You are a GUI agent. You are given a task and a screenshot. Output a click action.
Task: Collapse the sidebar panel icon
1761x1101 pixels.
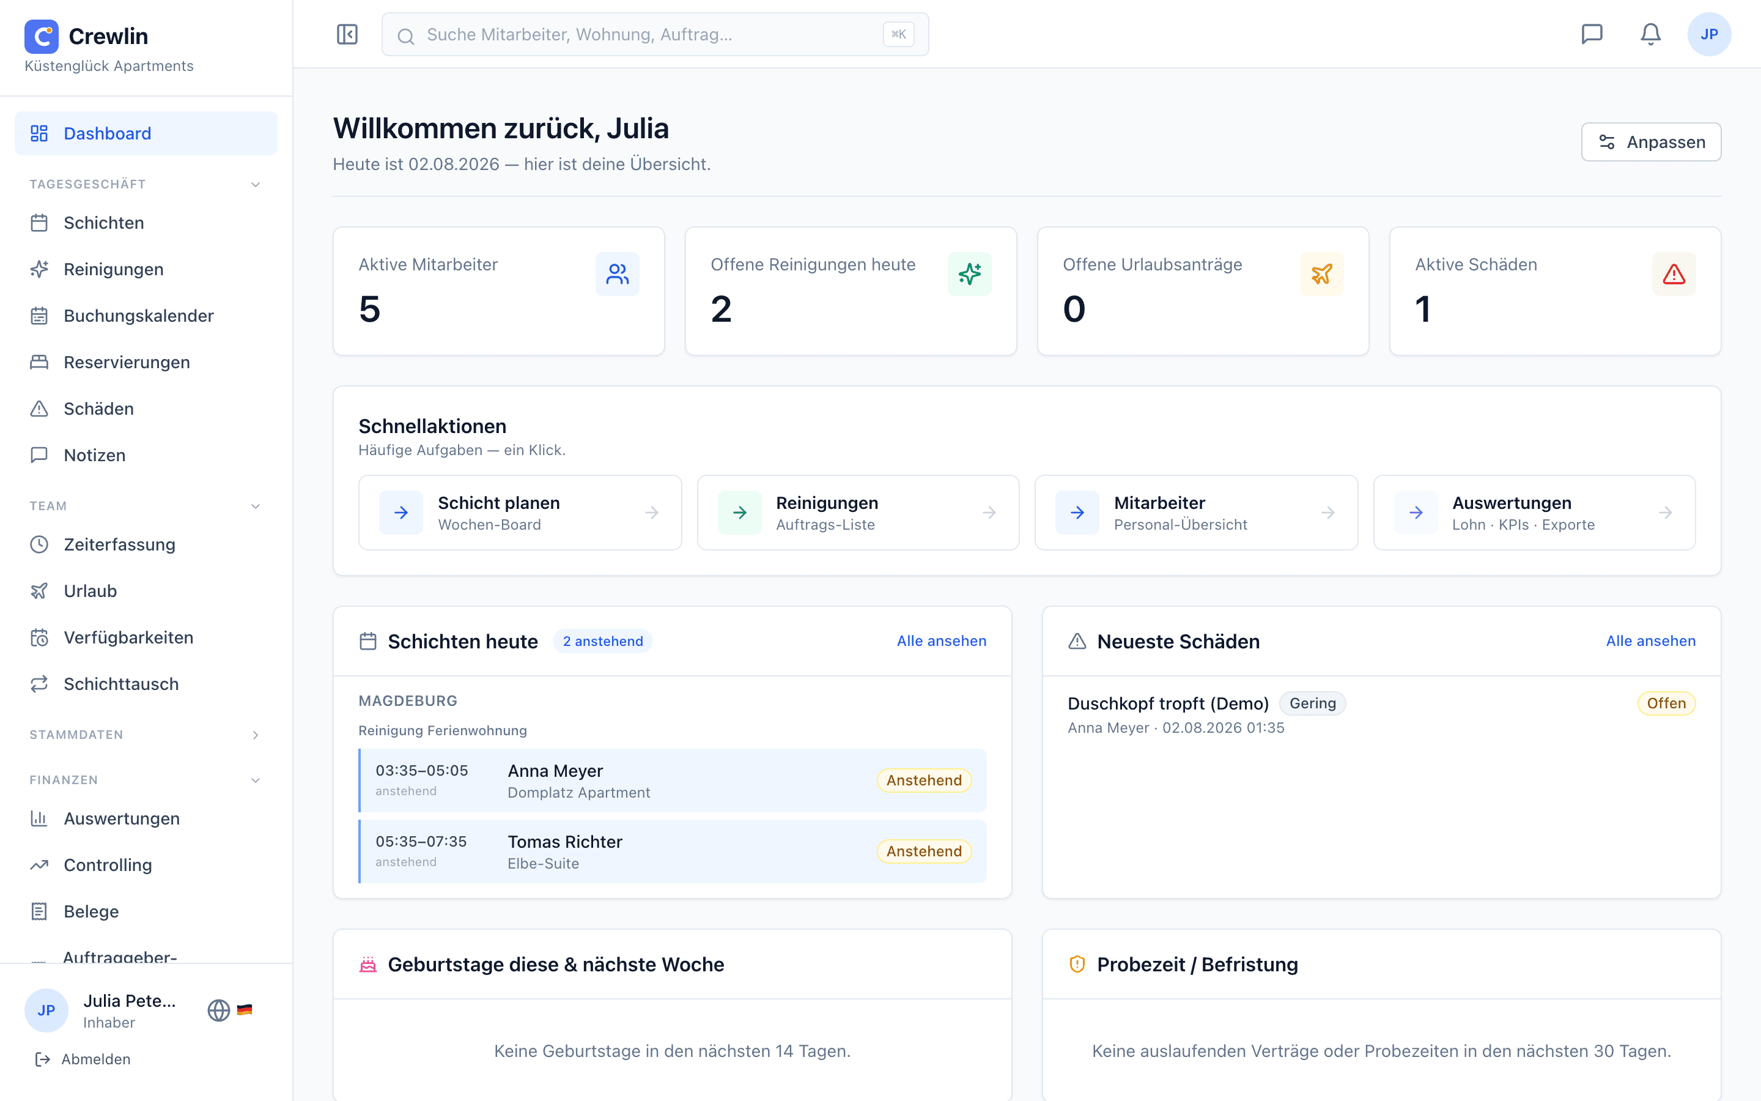coord(347,34)
